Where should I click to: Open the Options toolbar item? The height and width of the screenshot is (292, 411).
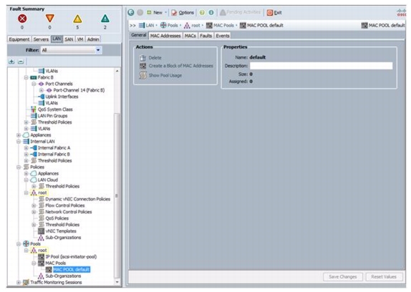point(183,12)
